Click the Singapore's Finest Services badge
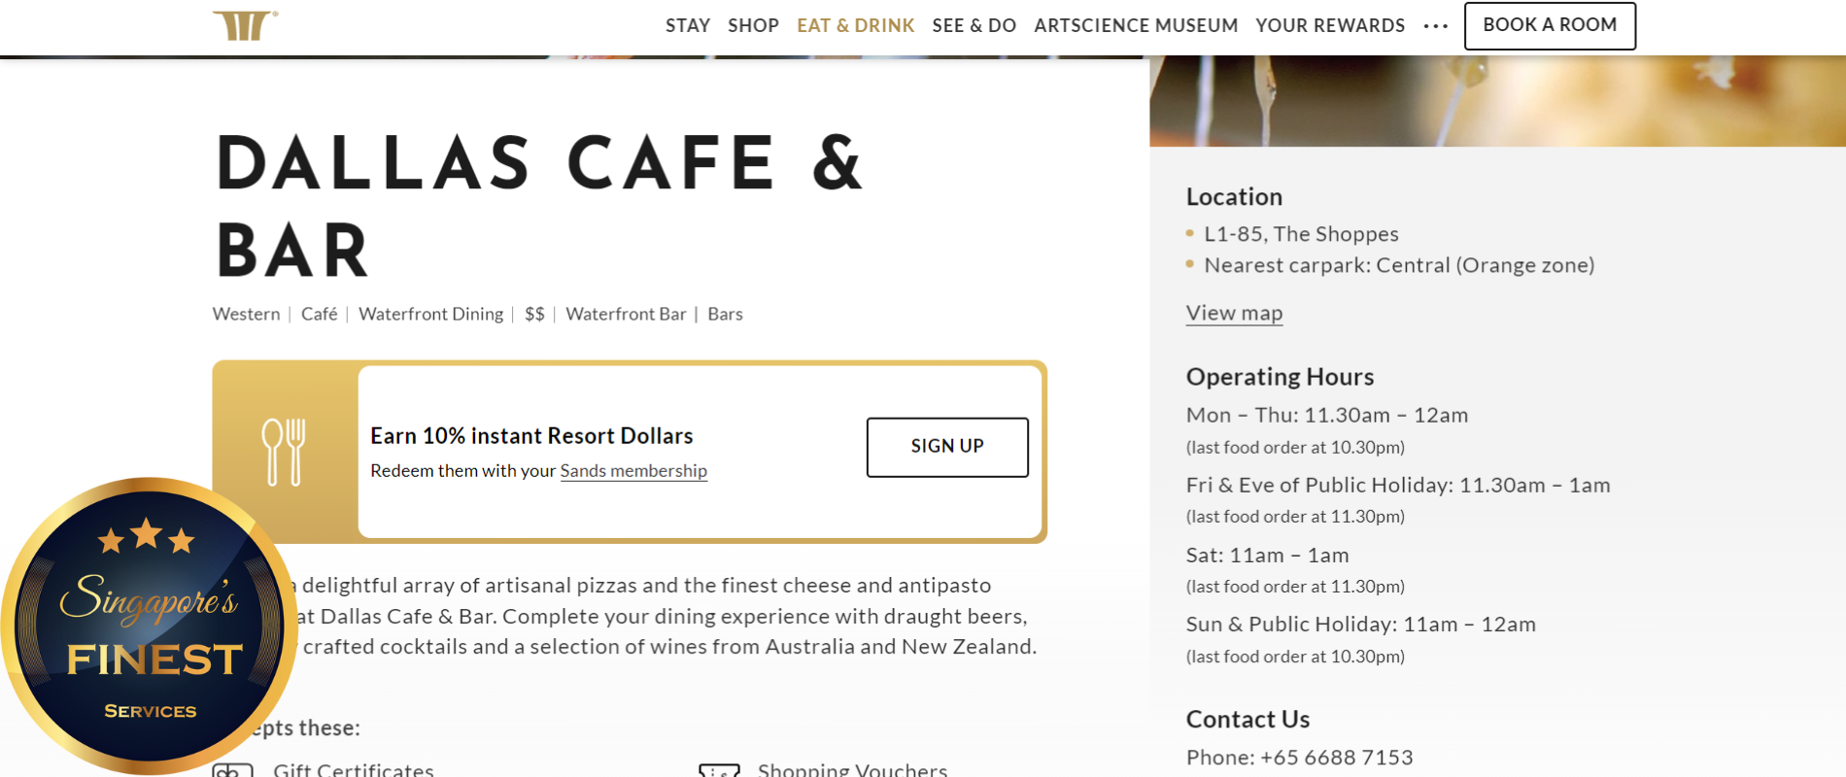This screenshot has height=777, width=1846. coord(149,625)
